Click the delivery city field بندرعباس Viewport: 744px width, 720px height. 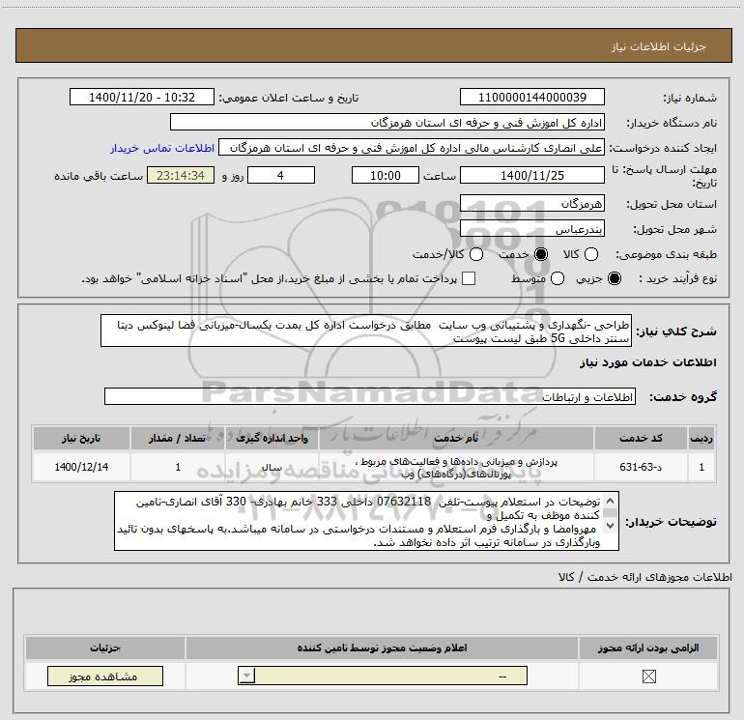(531, 229)
